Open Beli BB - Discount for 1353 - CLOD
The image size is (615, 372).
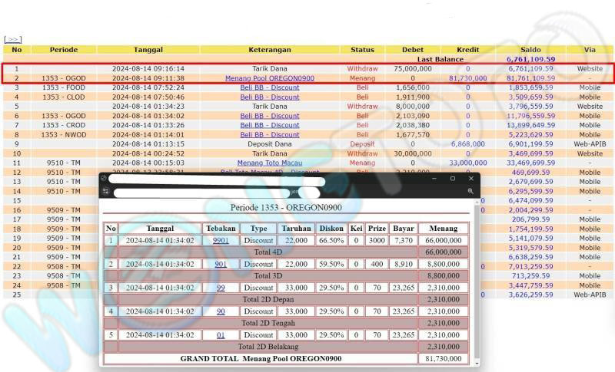(x=269, y=97)
